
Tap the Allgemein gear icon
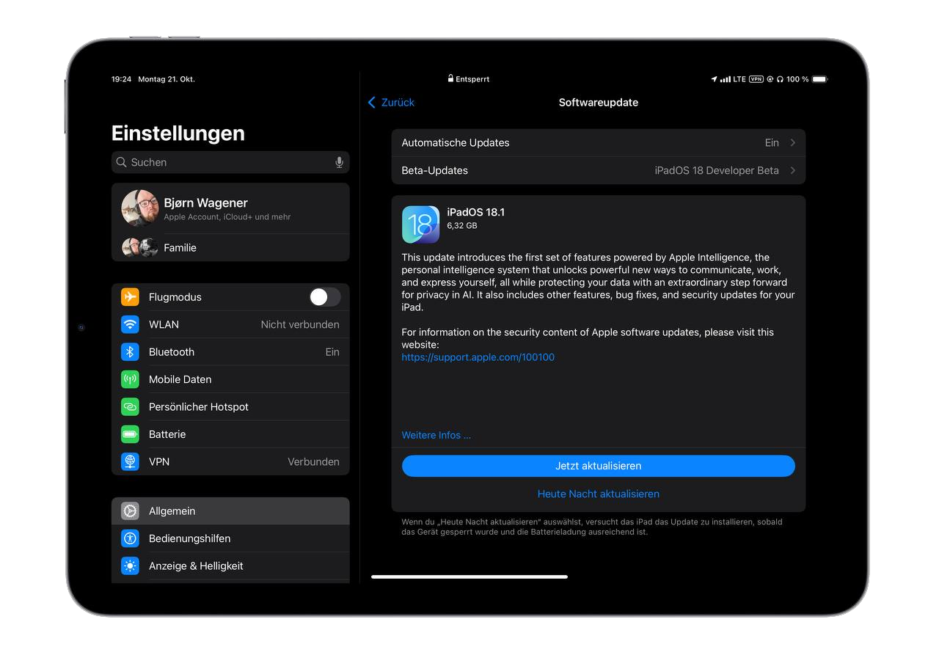pyautogui.click(x=130, y=511)
